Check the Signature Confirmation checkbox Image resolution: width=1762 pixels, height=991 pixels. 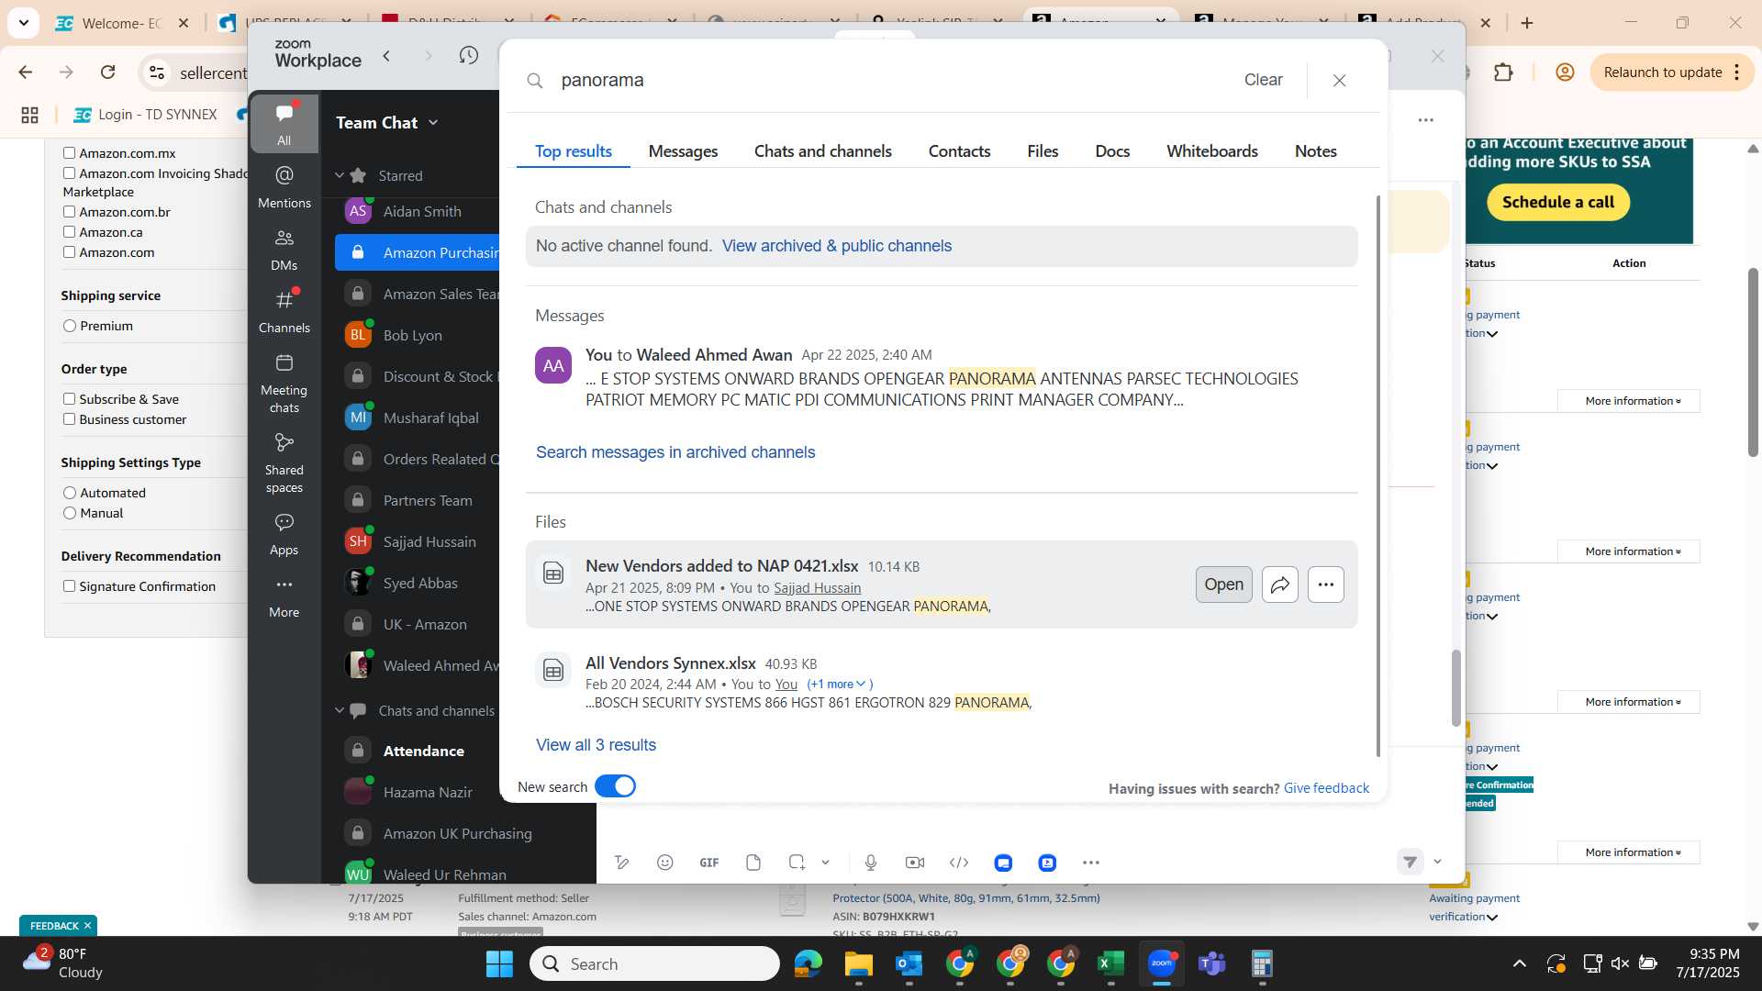[x=69, y=586]
